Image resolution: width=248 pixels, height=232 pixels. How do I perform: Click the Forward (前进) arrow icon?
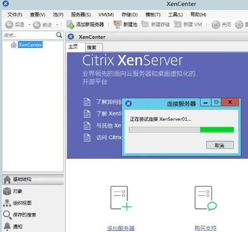coord(37,25)
